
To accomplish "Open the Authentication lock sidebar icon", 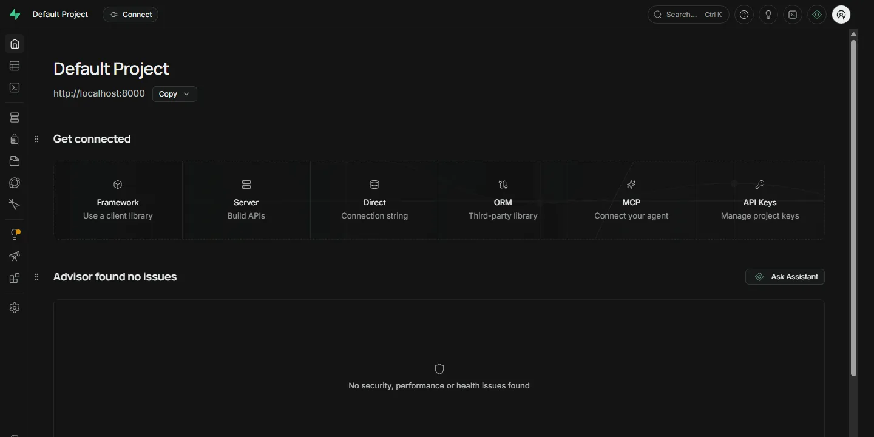I will [x=15, y=139].
